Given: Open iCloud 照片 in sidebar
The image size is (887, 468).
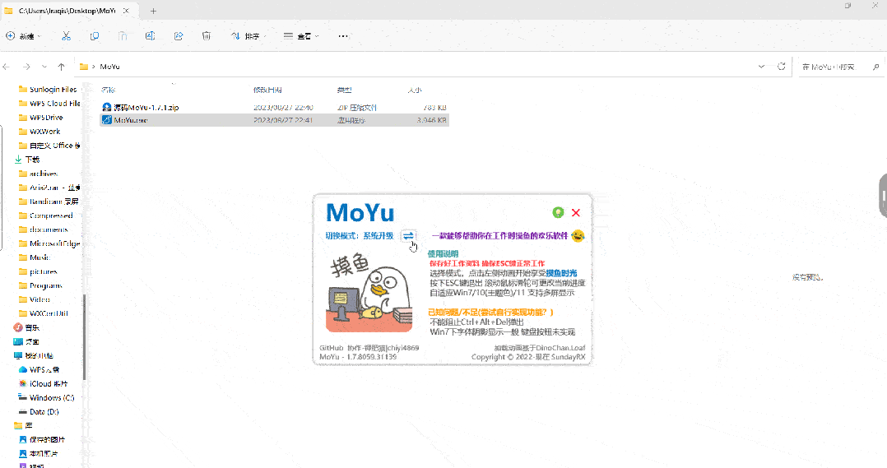Looking at the screenshot, I should click(43, 384).
